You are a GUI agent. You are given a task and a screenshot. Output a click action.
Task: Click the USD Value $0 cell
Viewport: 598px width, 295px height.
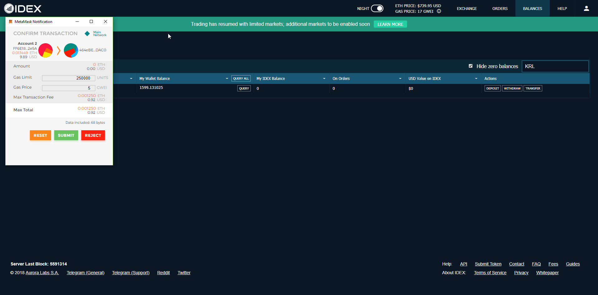(411, 89)
